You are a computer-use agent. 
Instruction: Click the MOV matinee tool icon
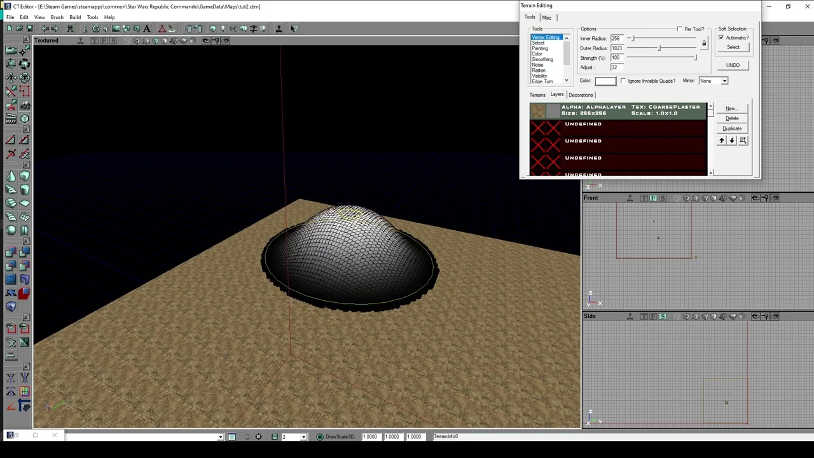[x=10, y=118]
